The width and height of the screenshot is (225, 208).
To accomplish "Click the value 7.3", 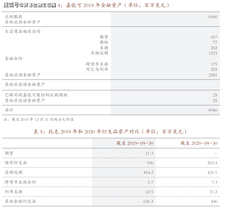I will (x=215, y=182).
